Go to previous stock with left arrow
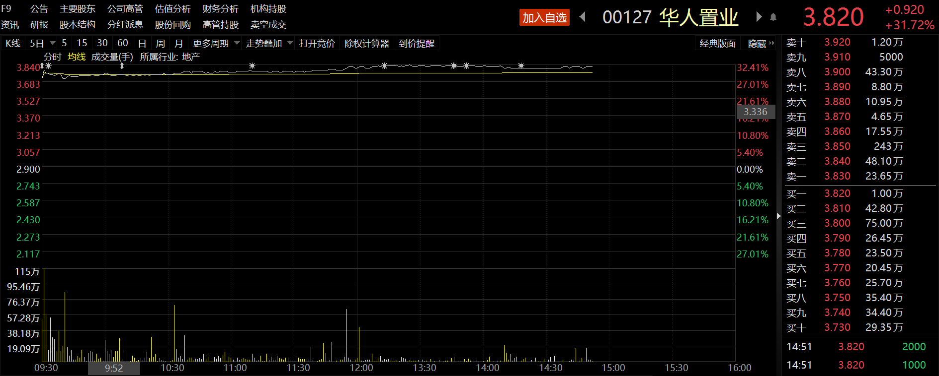939x376 pixels. pos(583,17)
